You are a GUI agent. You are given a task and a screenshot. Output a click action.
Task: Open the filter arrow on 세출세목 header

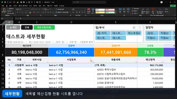pyautogui.click(x=136, y=62)
